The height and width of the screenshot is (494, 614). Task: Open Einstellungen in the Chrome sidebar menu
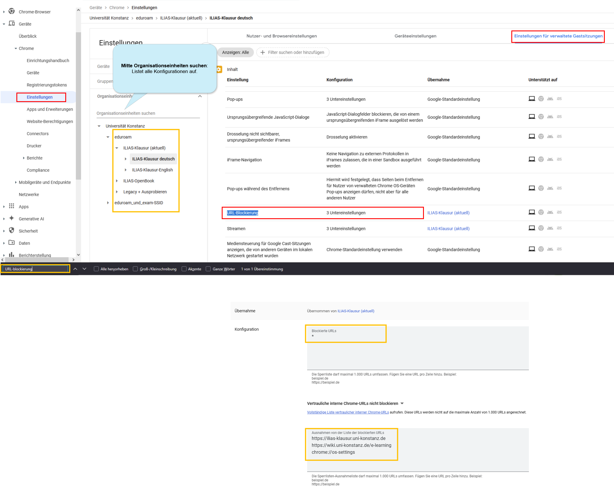40,97
